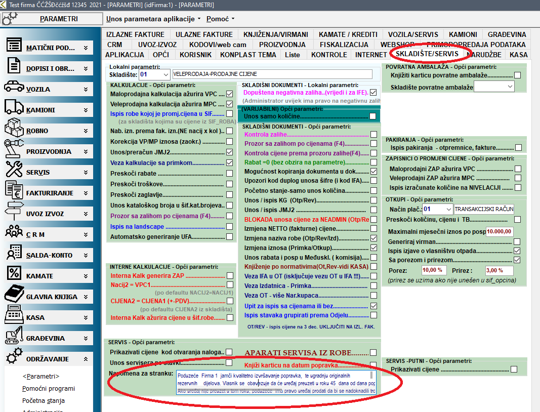The width and height of the screenshot is (540, 412).
Task: Open Početna stanja link
Action: pyautogui.click(x=44, y=401)
